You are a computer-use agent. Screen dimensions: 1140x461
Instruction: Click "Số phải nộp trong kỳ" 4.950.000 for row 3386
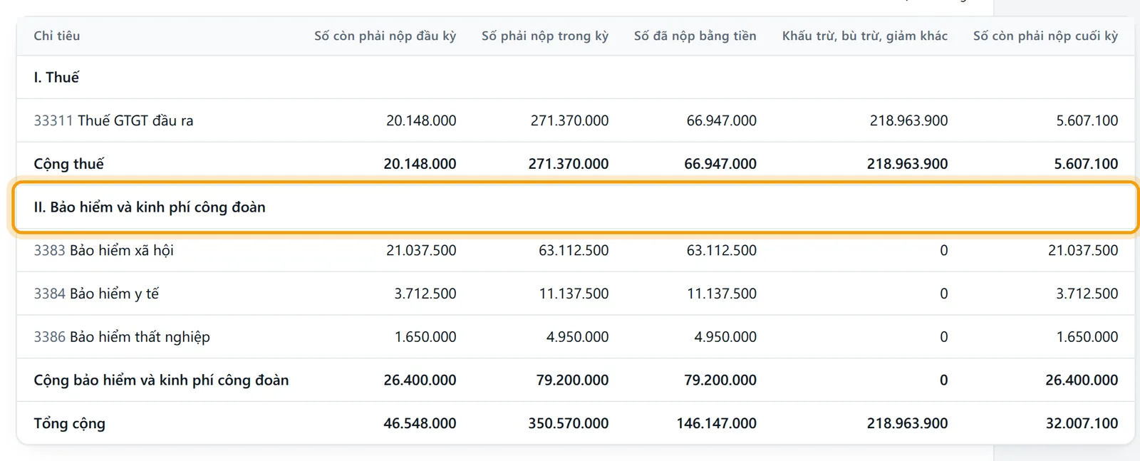coord(577,337)
